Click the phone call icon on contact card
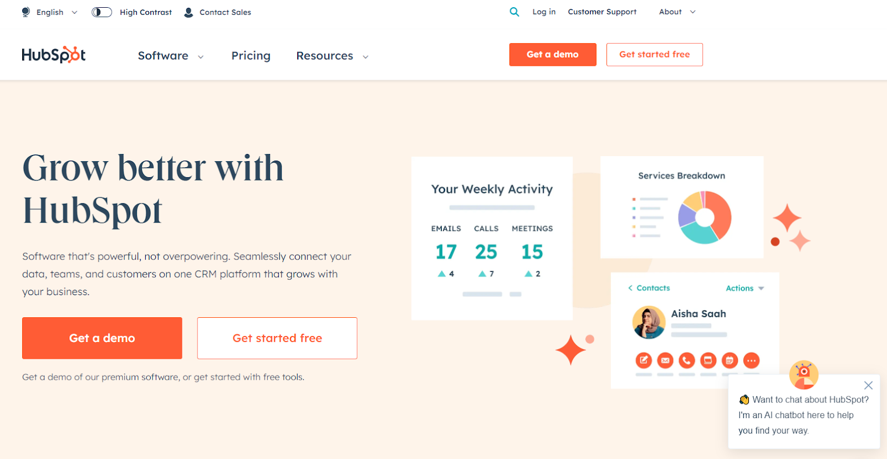 point(686,360)
